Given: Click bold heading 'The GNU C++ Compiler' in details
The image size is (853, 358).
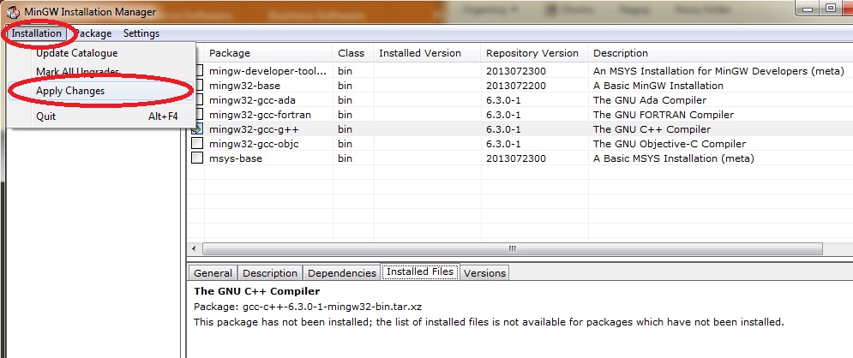Looking at the screenshot, I should click(x=257, y=291).
